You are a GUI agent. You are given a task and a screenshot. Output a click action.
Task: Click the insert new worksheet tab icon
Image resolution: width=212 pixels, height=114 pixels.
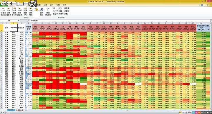pos(25,110)
